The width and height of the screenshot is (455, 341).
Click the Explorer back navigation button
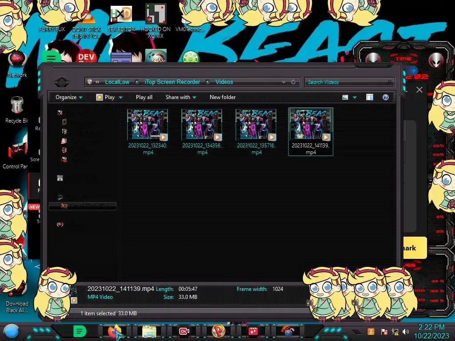click(x=61, y=82)
